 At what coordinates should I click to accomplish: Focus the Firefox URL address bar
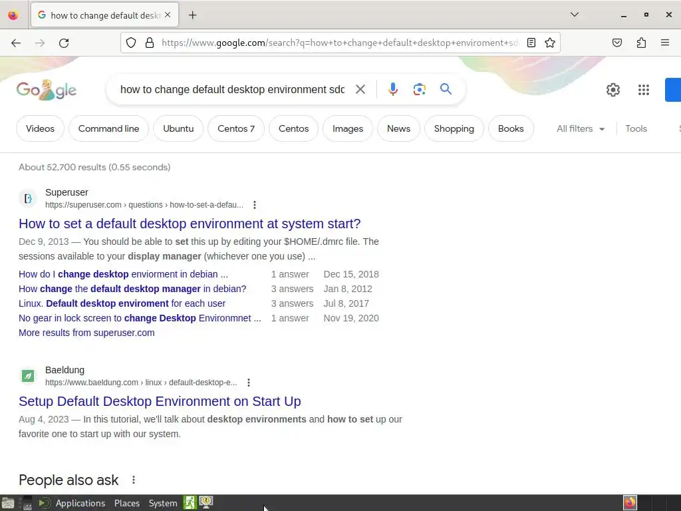(x=340, y=43)
